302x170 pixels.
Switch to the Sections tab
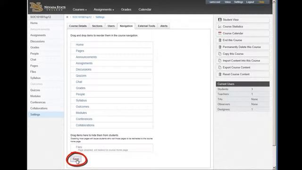pyautogui.click(x=97, y=26)
